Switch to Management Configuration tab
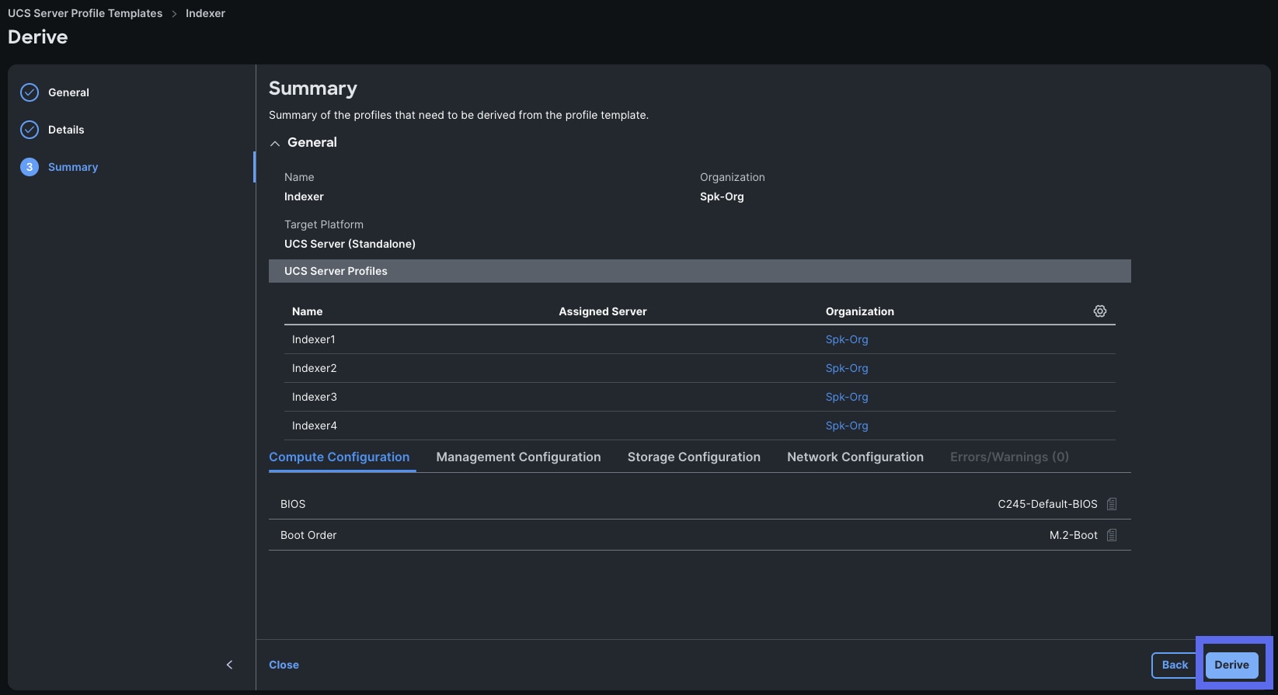 518,457
